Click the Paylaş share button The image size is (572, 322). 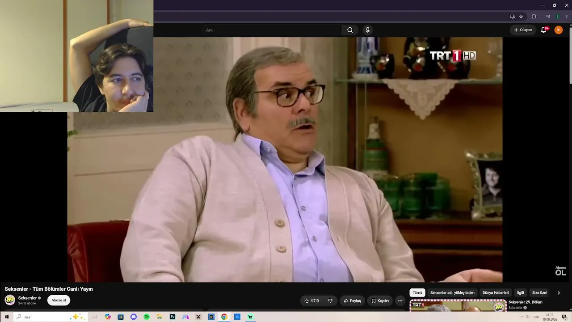(x=352, y=301)
